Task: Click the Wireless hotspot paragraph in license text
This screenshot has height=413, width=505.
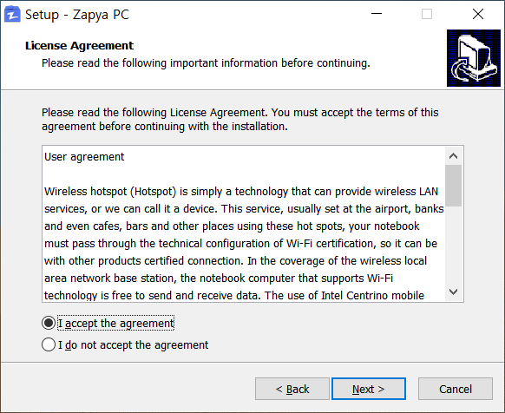Action: point(244,243)
